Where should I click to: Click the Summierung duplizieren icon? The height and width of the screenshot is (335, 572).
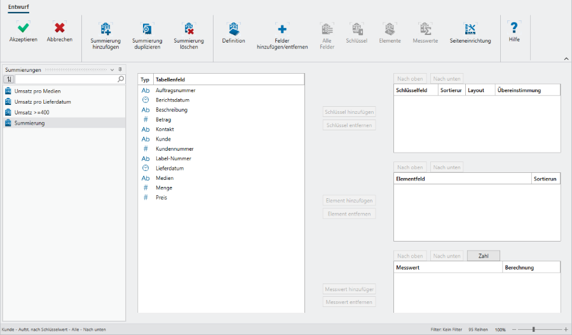147,29
